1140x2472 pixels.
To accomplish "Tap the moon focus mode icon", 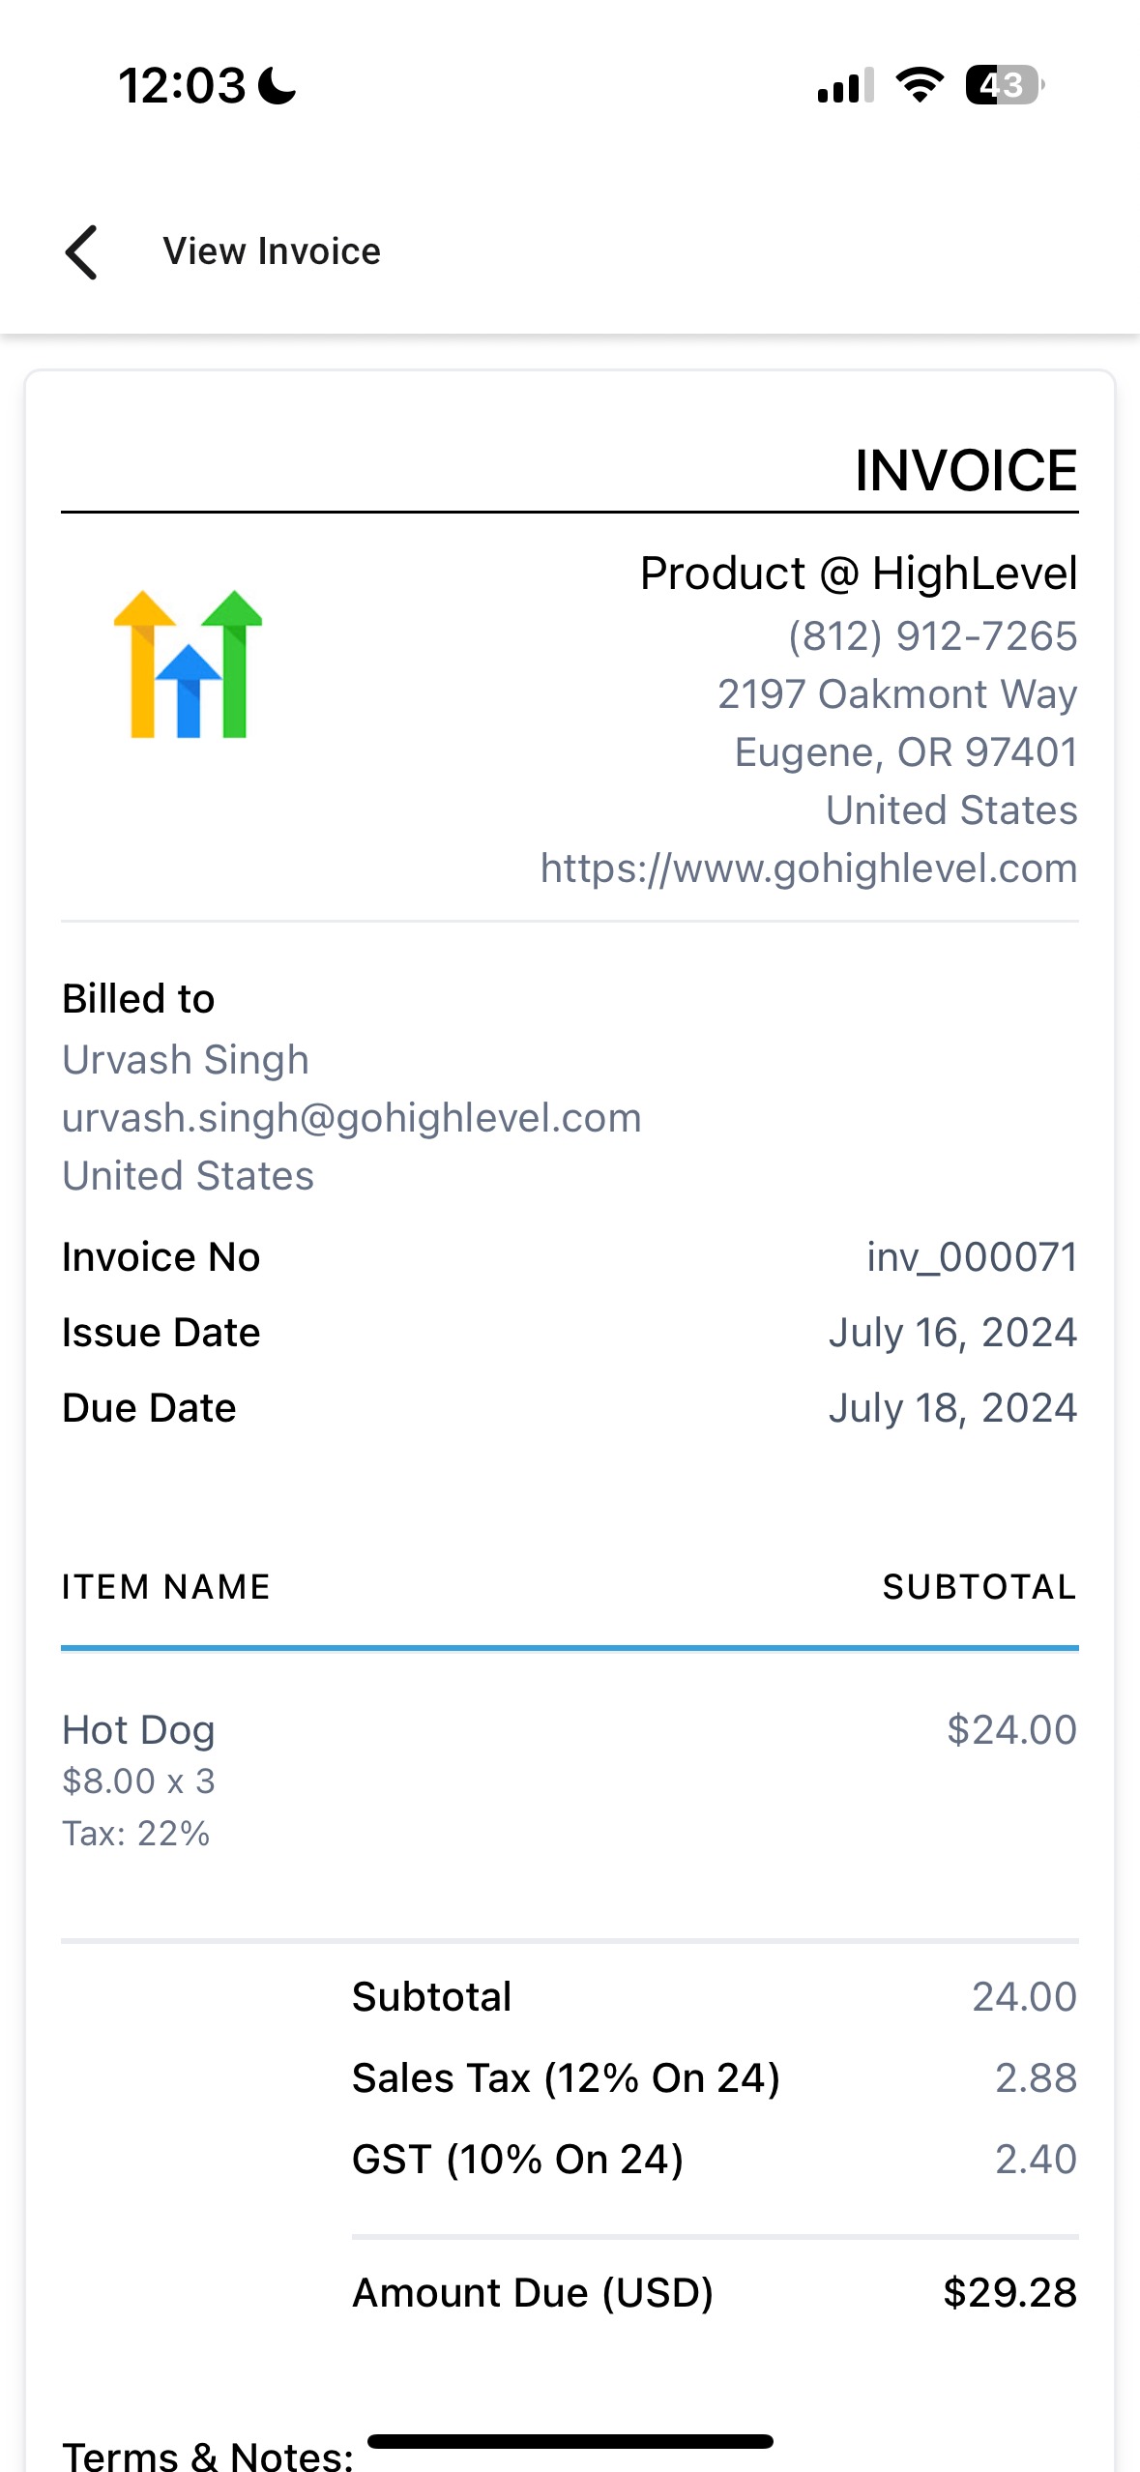I will tap(278, 85).
